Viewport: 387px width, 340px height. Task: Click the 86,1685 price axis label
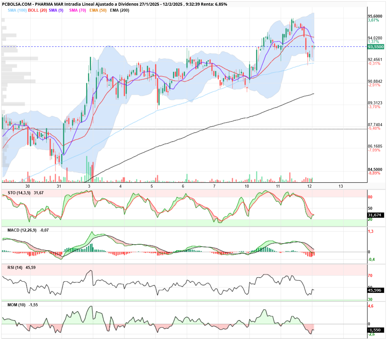pos(375,146)
